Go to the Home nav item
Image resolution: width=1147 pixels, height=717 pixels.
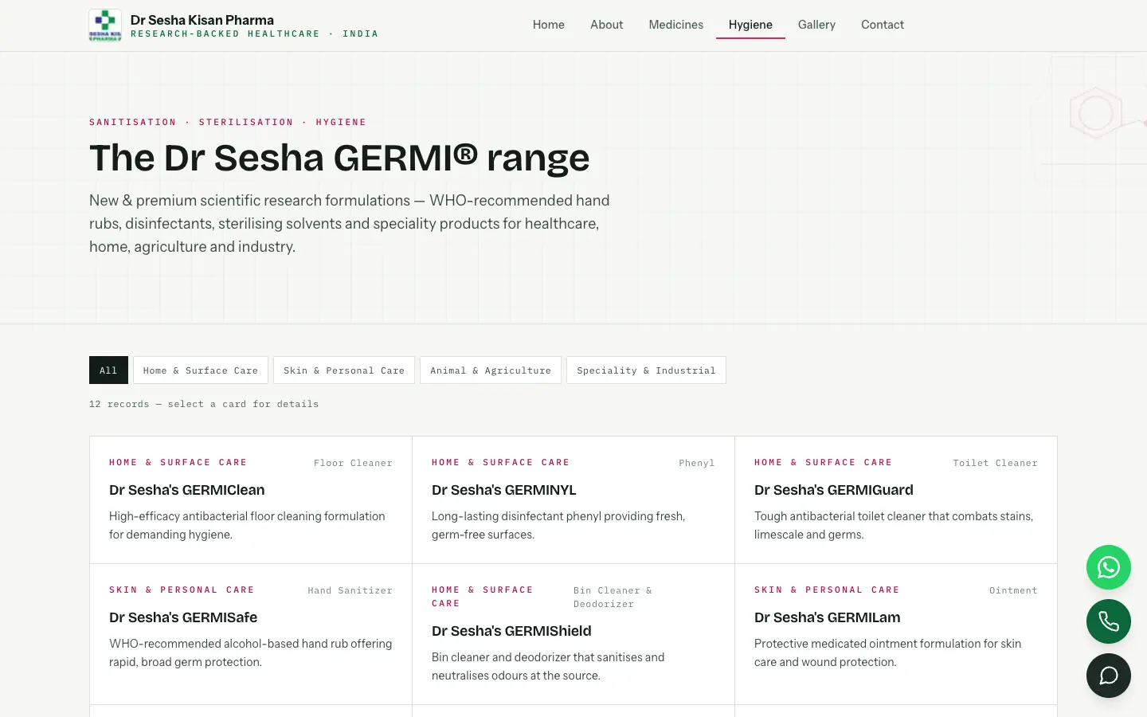click(549, 25)
